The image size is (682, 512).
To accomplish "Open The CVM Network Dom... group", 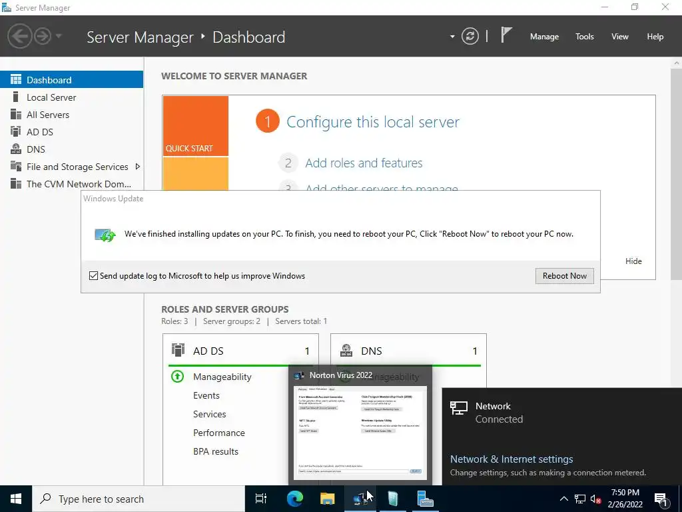I will 71,184.
